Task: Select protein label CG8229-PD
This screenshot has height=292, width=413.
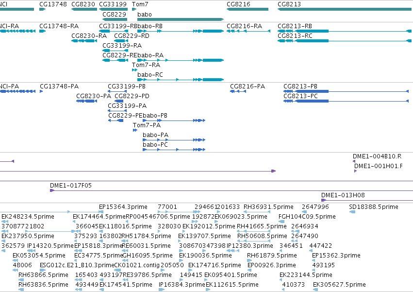Action: click(132, 96)
